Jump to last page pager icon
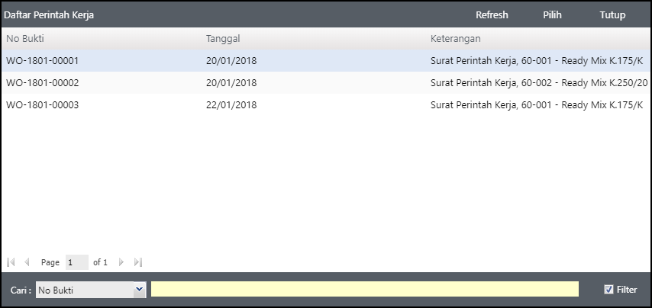Screen dimensions: 652x308 point(138,262)
